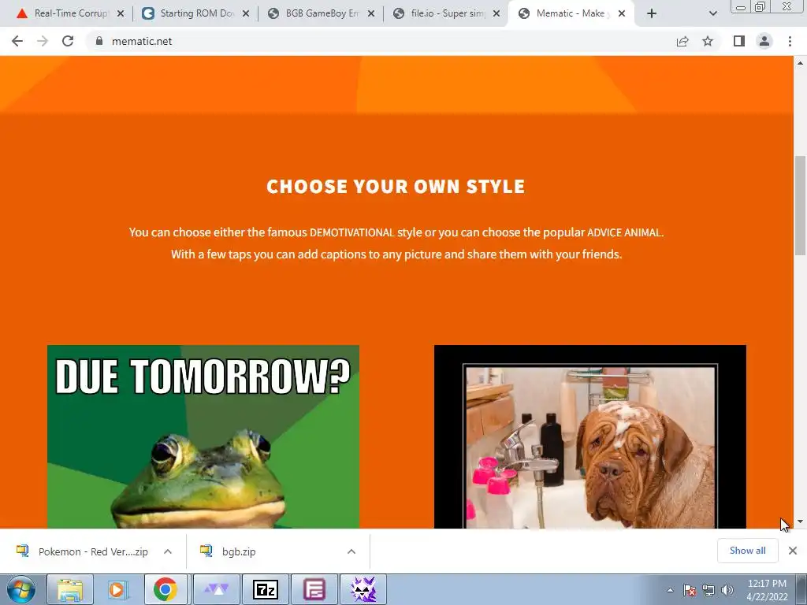Click the forward navigation arrow

click(43, 41)
